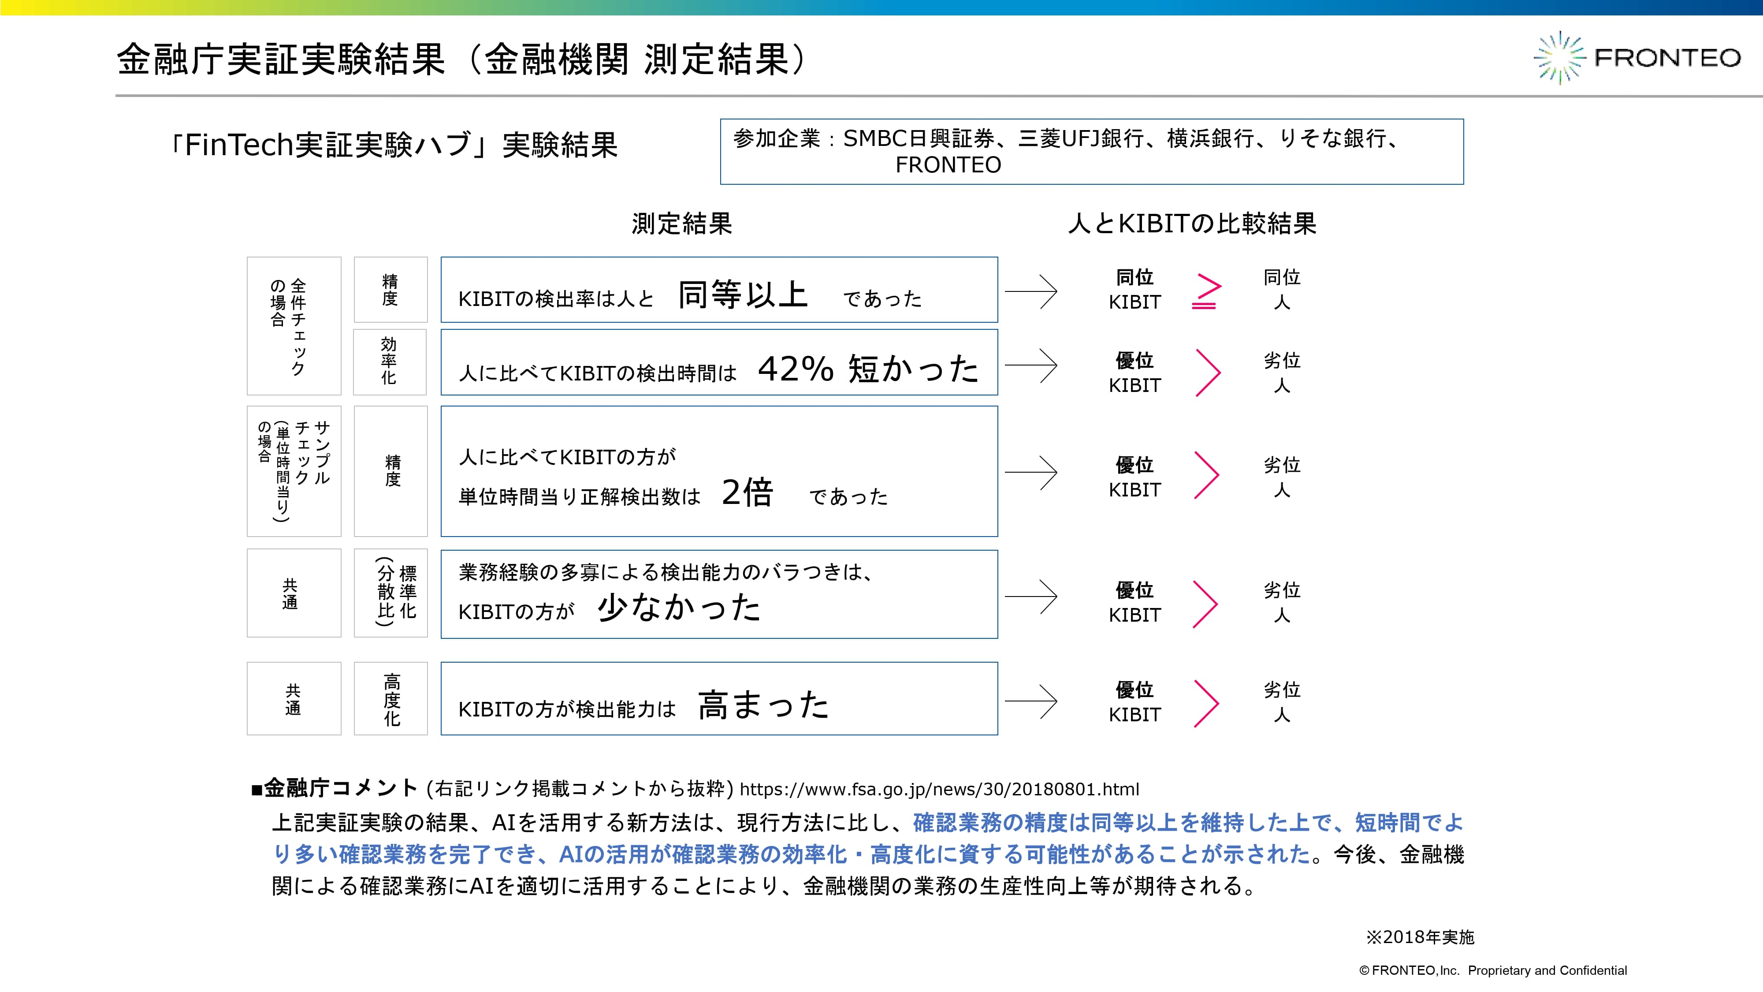
Task: Click the FRONTEO copyright footer text
Action: click(x=1493, y=971)
